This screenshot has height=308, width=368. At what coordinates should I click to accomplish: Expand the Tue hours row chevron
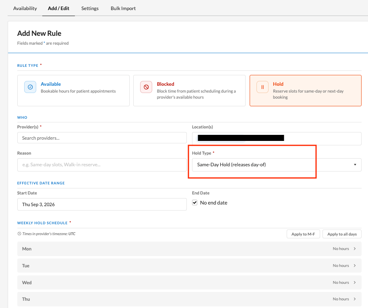click(355, 265)
